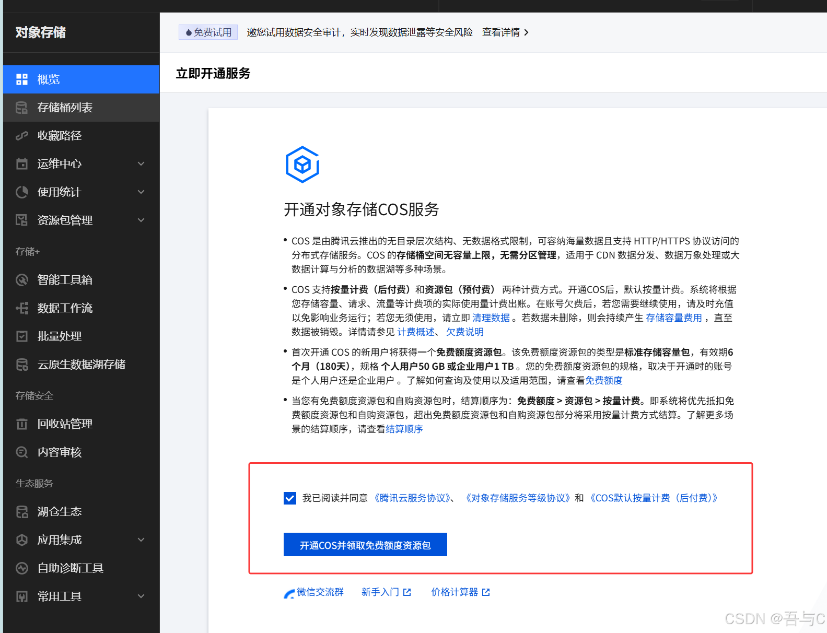Click the 湖仓生态 icon

[22, 512]
